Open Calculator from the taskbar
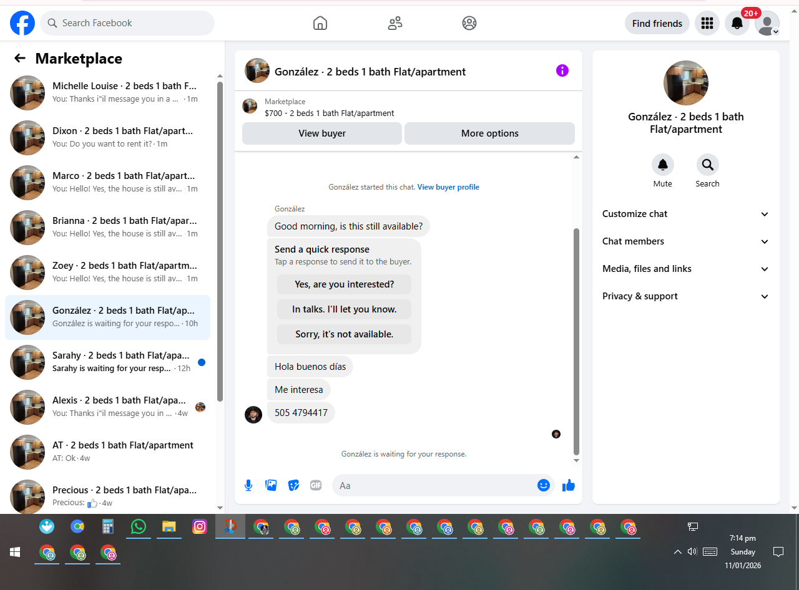The width and height of the screenshot is (799, 590). pyautogui.click(x=108, y=527)
